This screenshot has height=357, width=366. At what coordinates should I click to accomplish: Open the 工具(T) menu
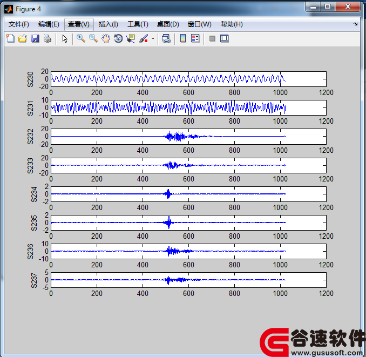click(x=138, y=24)
